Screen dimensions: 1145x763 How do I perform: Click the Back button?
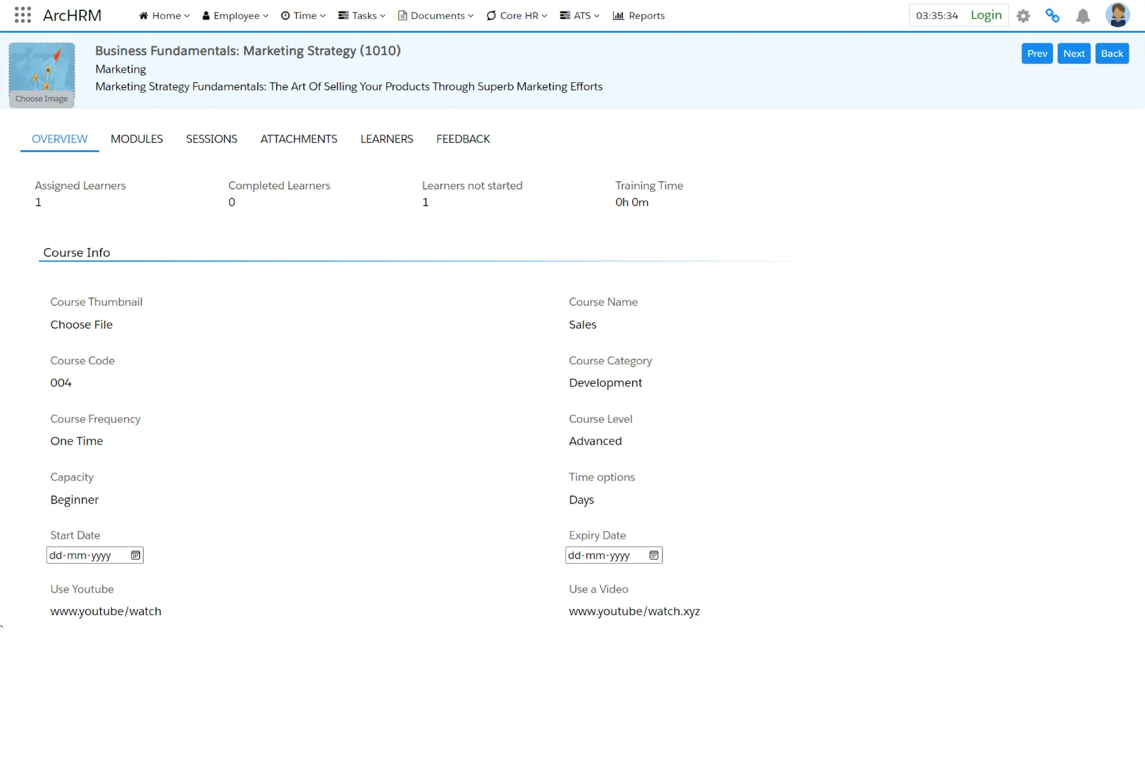1112,54
